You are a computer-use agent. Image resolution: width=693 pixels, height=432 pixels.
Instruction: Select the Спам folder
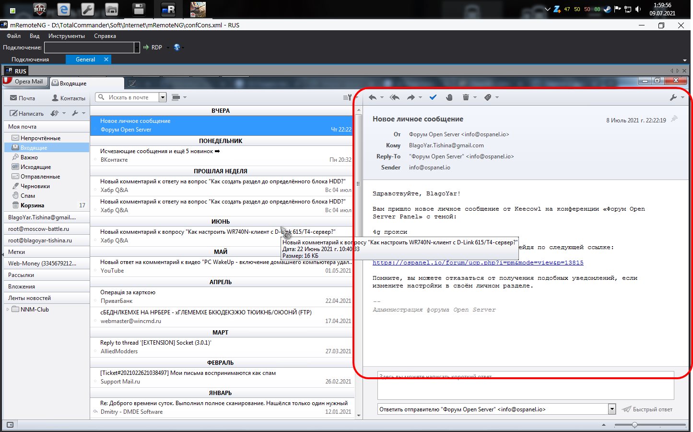47,196
